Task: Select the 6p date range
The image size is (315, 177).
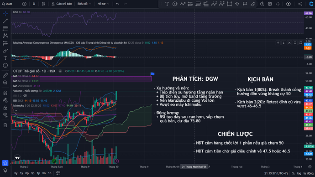Action: 27,173
